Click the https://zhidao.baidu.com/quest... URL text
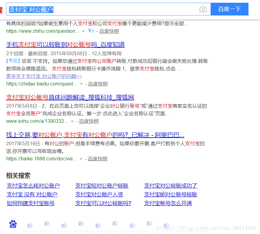The image size is (260, 234). click(x=42, y=84)
